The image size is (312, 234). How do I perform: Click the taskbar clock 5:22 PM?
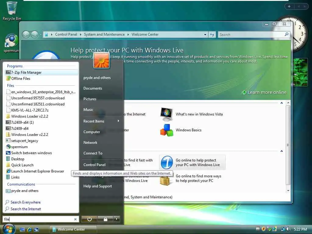(x=300, y=229)
